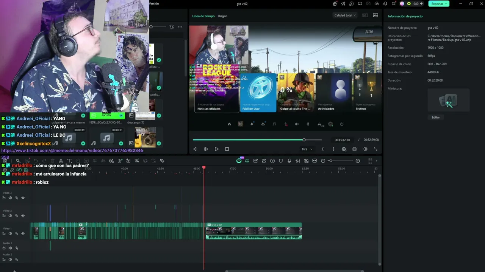485x272 pixels.
Task: Switch to the Origen tab
Action: (222, 16)
